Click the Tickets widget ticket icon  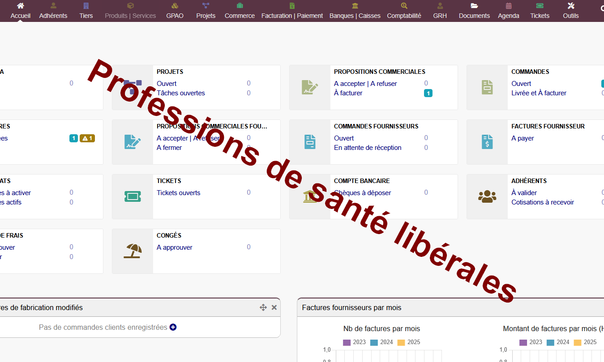[x=133, y=196]
